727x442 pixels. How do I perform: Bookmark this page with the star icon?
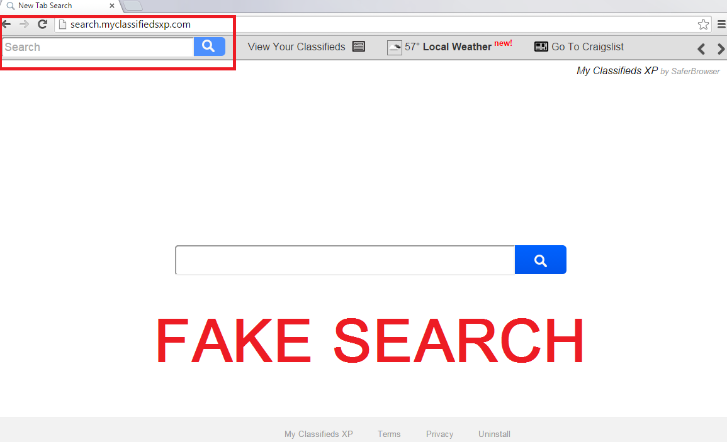[703, 24]
